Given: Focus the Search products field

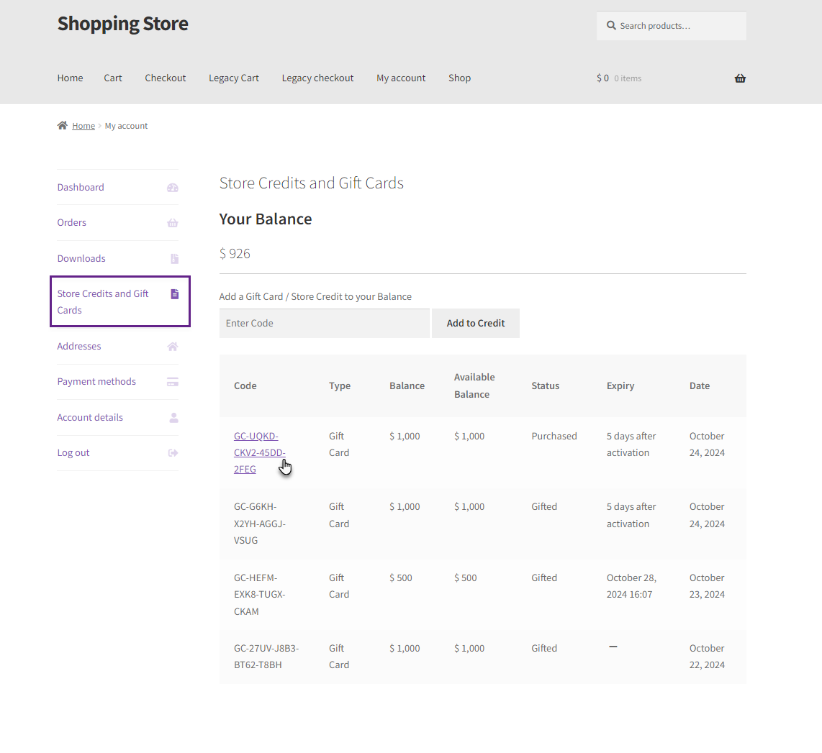Looking at the screenshot, I should pyautogui.click(x=671, y=26).
